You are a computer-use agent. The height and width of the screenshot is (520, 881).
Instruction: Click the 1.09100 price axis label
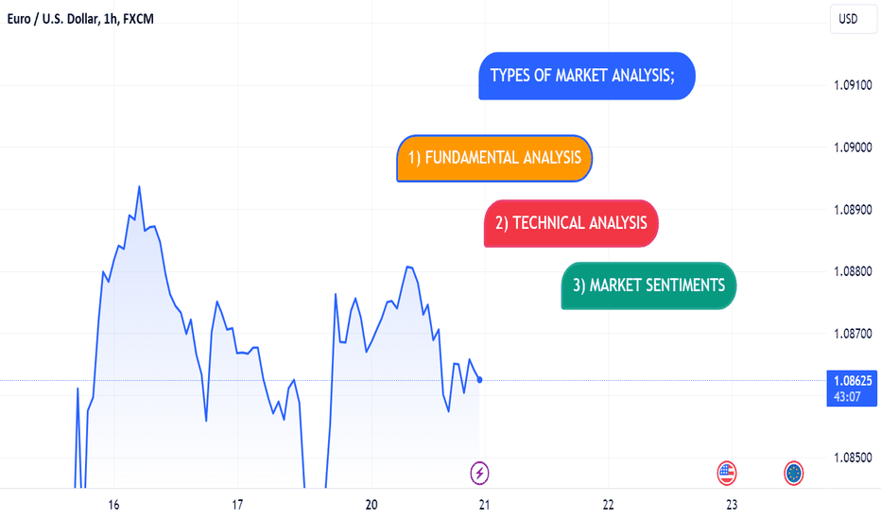point(853,85)
